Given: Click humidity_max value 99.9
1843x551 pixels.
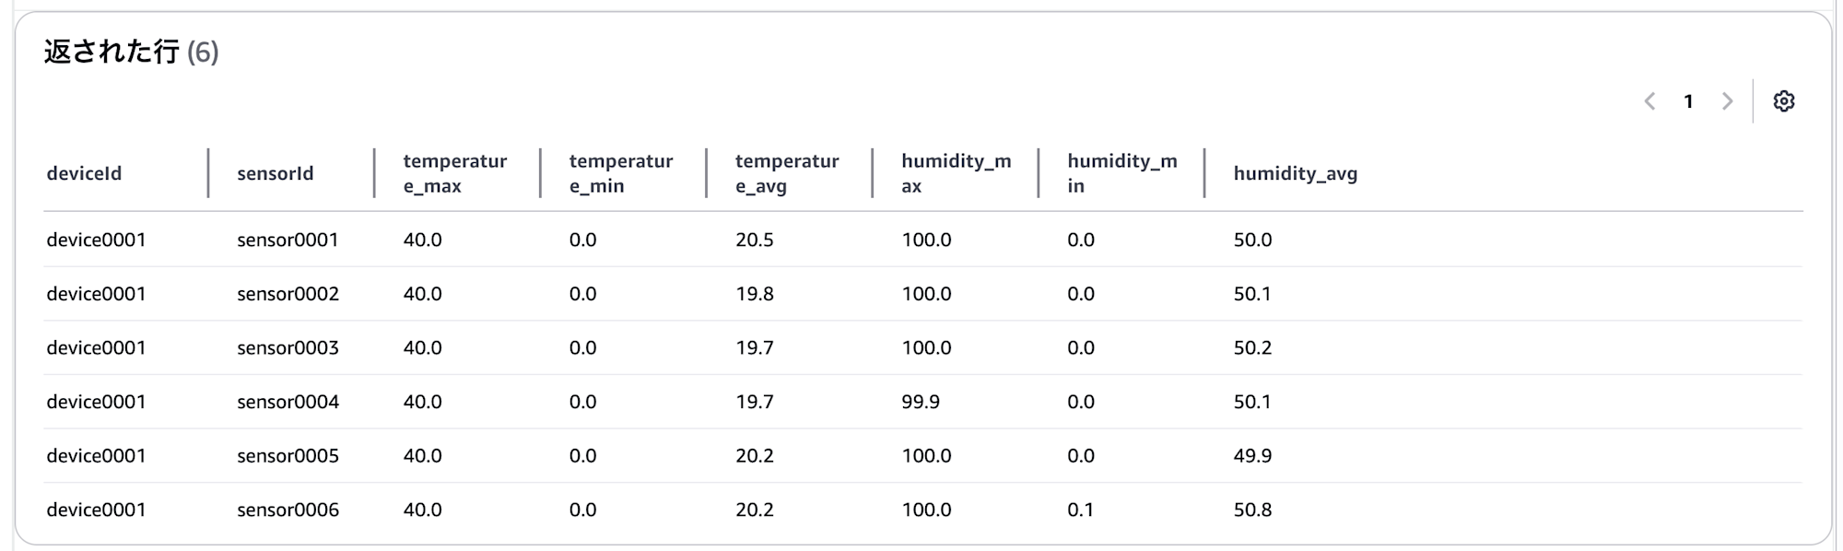Looking at the screenshot, I should pos(921,402).
